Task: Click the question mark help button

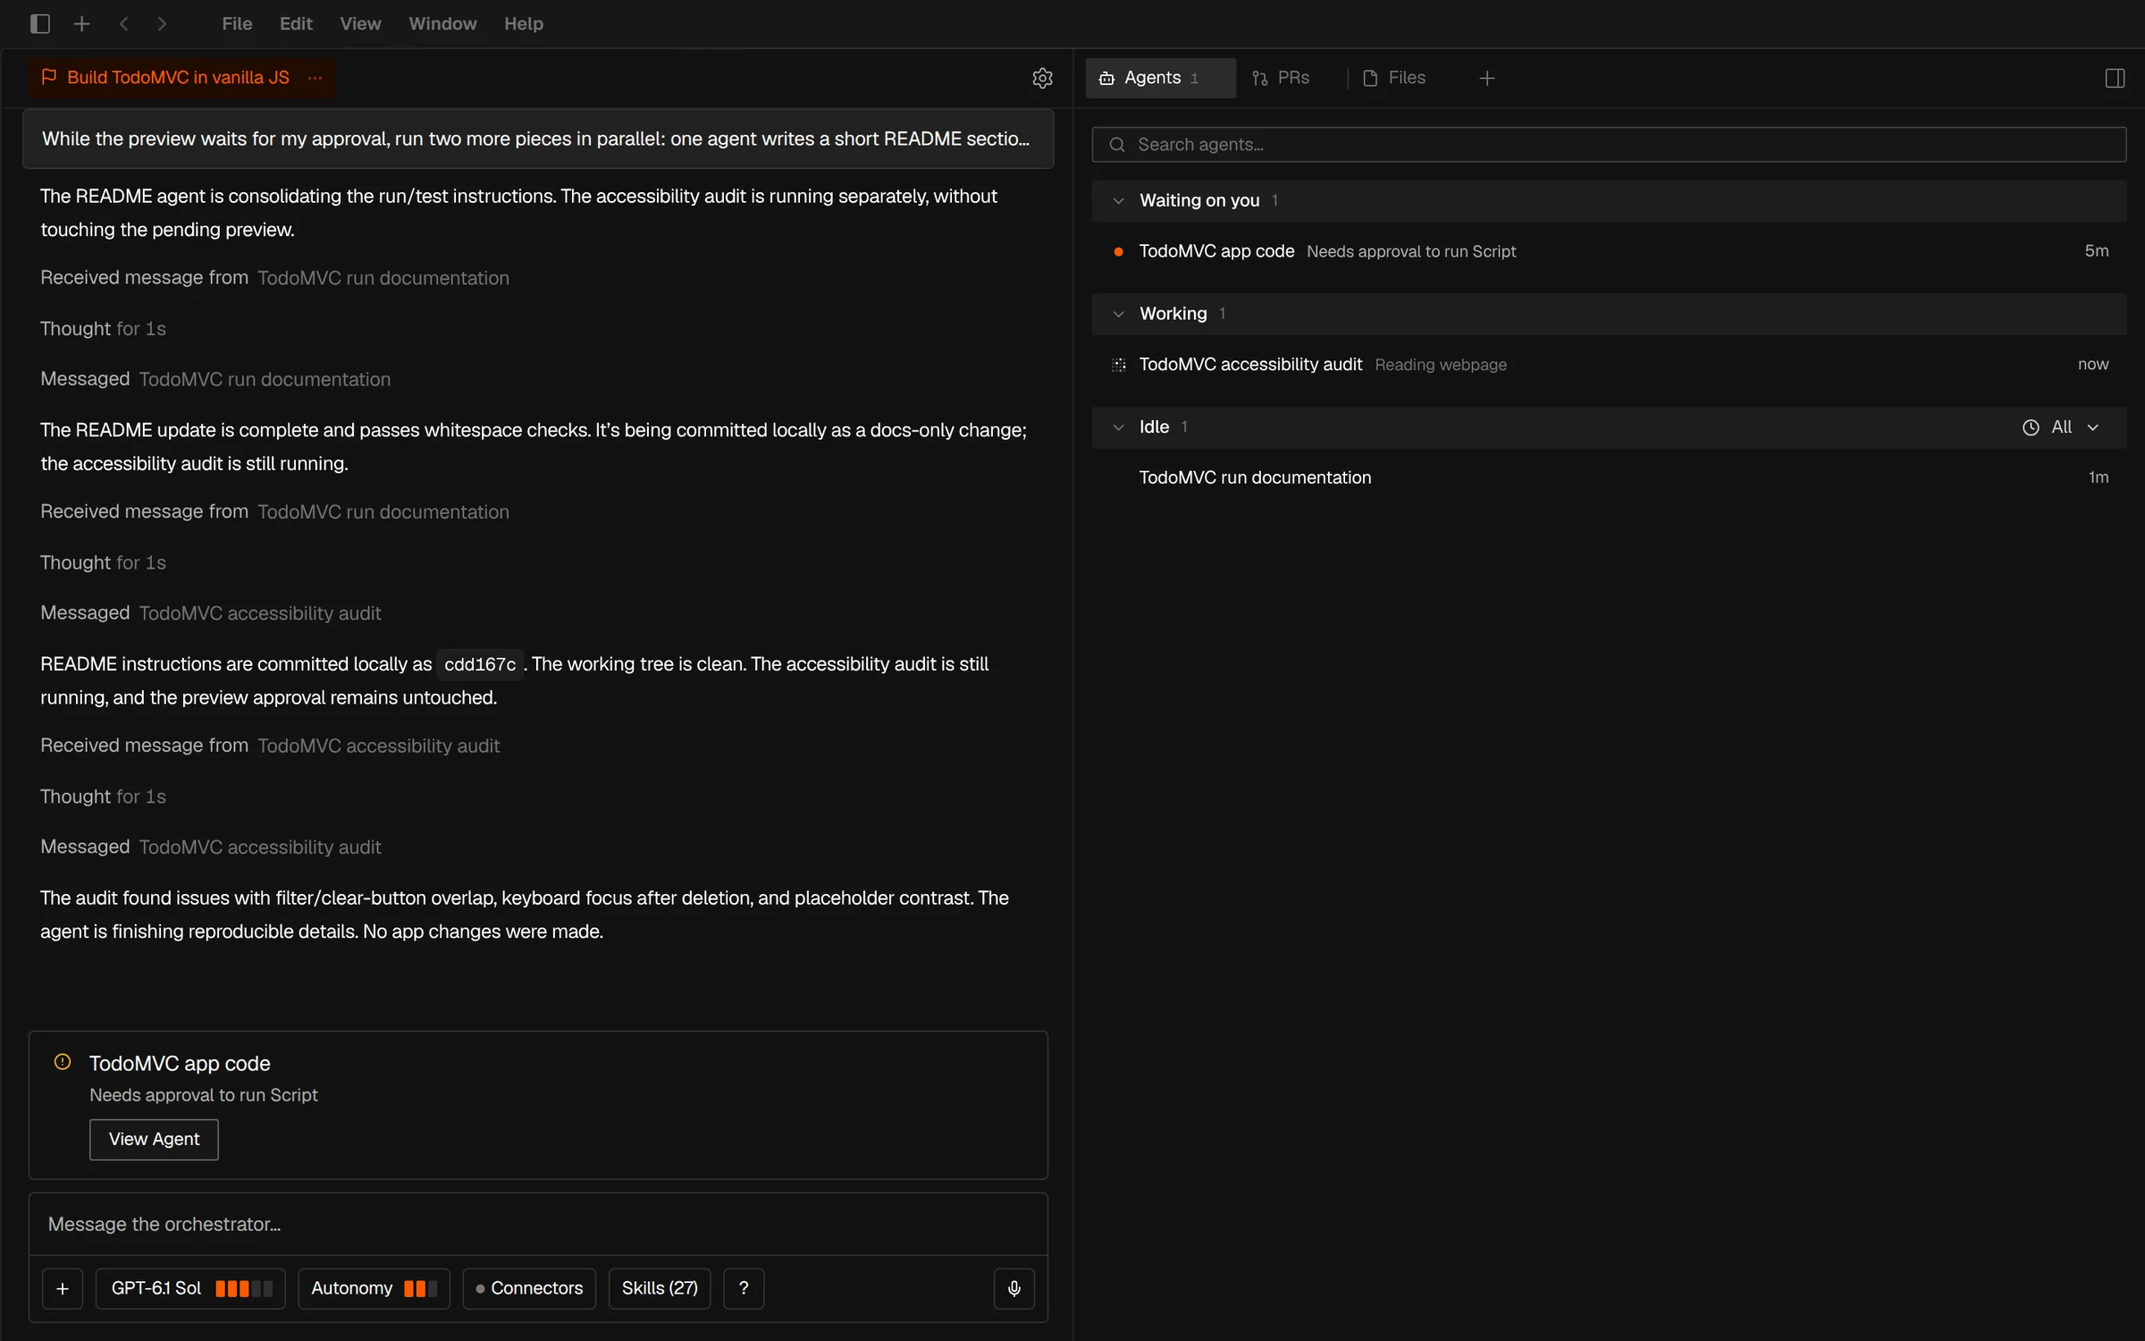Action: pos(744,1288)
